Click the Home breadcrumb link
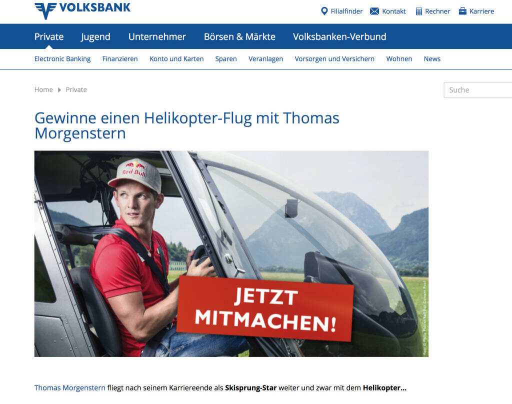This screenshot has height=404, width=512. click(x=44, y=89)
